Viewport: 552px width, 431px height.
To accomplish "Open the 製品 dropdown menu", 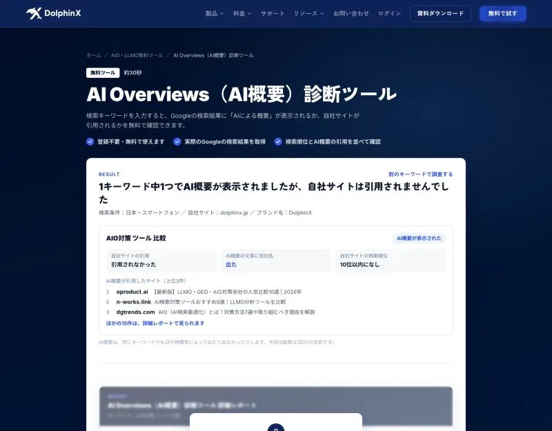I will [215, 13].
